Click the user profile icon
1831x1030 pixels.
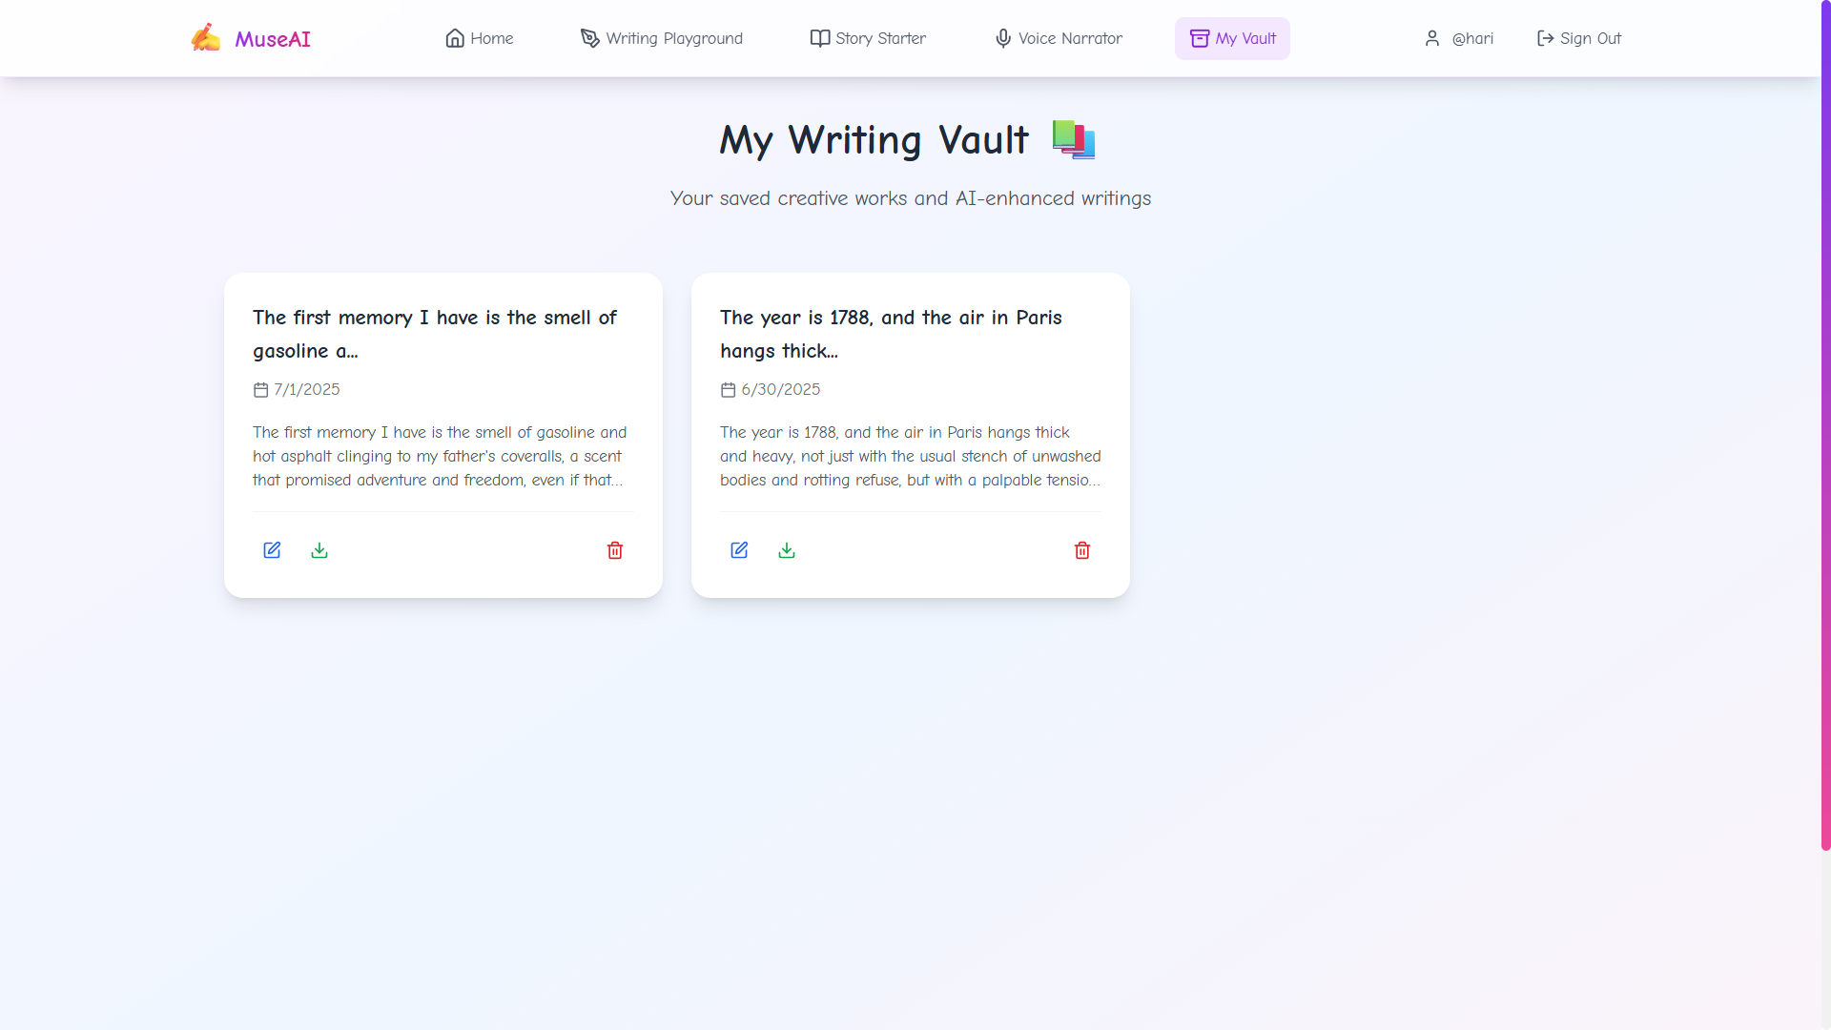(1431, 38)
